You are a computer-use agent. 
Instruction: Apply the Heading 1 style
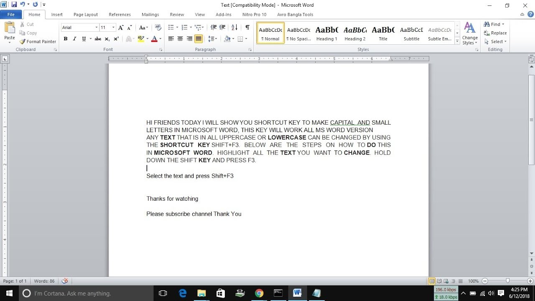(327, 33)
